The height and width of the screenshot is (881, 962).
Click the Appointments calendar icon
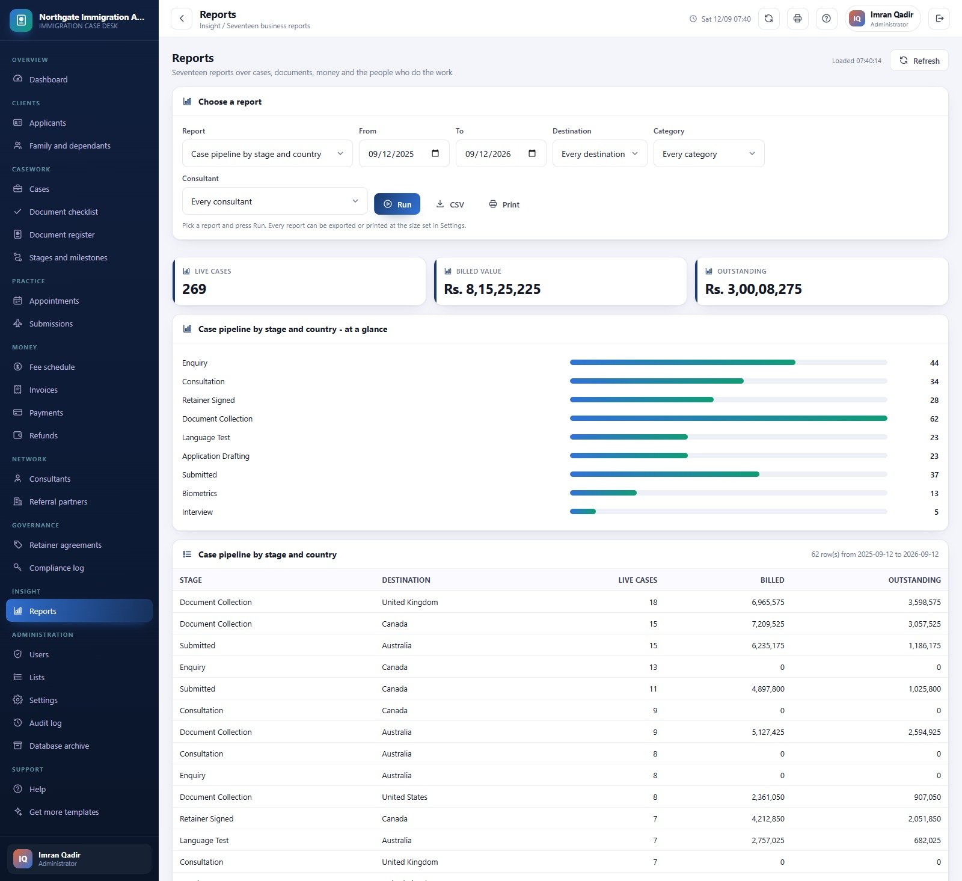(x=18, y=301)
